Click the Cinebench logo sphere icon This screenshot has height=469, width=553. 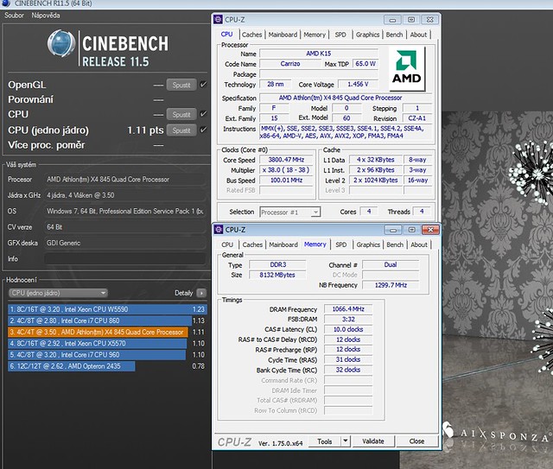(x=61, y=44)
